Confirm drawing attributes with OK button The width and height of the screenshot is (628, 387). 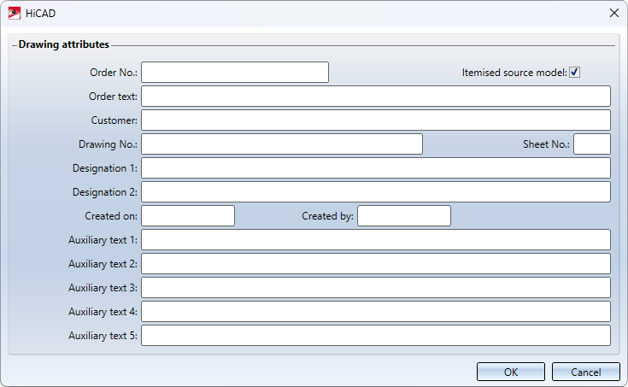(x=511, y=372)
